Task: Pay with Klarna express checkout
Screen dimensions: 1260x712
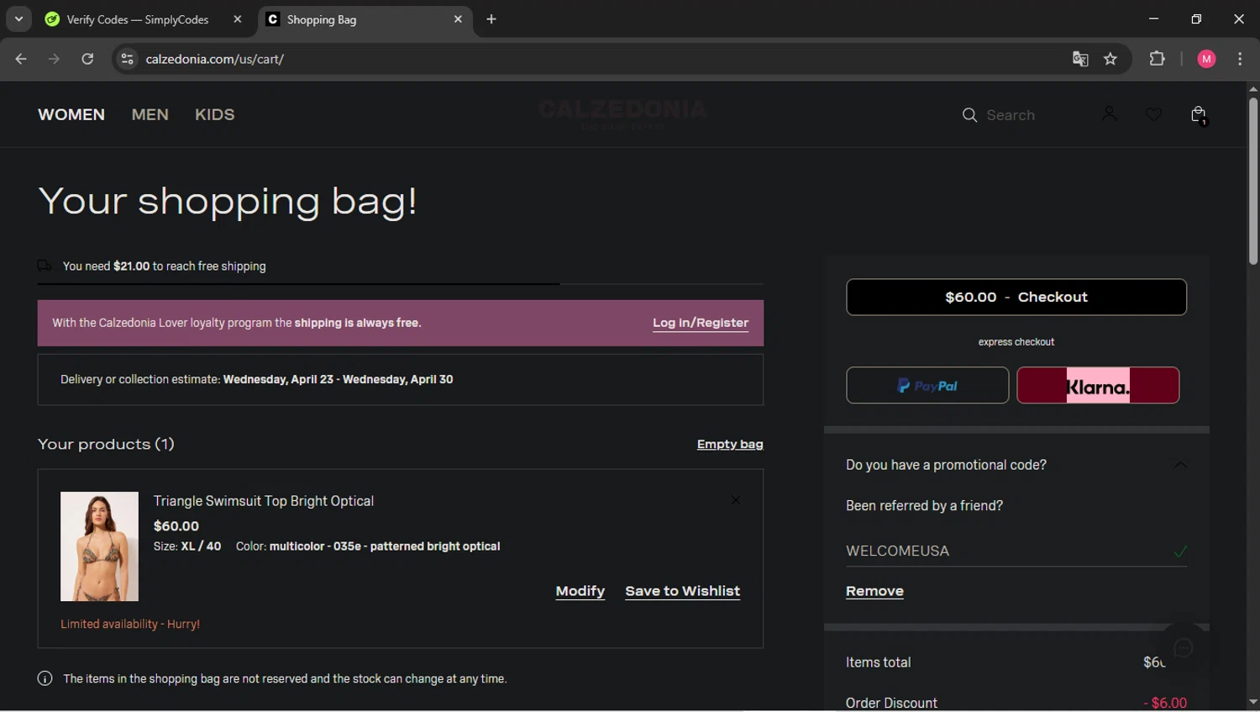Action: [x=1098, y=385]
